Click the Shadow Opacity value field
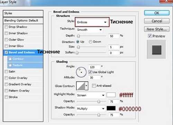This screenshot has width=173, height=125. click(114, 115)
